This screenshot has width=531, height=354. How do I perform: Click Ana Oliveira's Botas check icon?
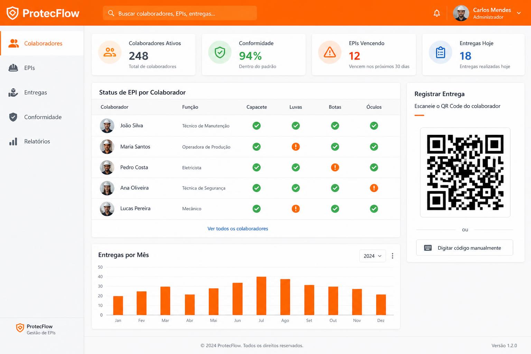[335, 188]
